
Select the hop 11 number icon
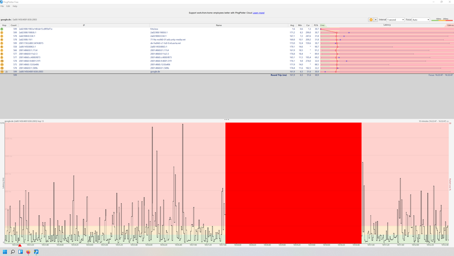2,64
